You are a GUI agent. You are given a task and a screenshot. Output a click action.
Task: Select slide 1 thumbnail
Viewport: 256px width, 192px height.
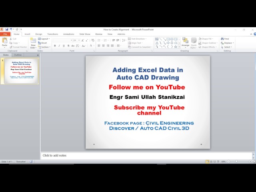click(21, 71)
